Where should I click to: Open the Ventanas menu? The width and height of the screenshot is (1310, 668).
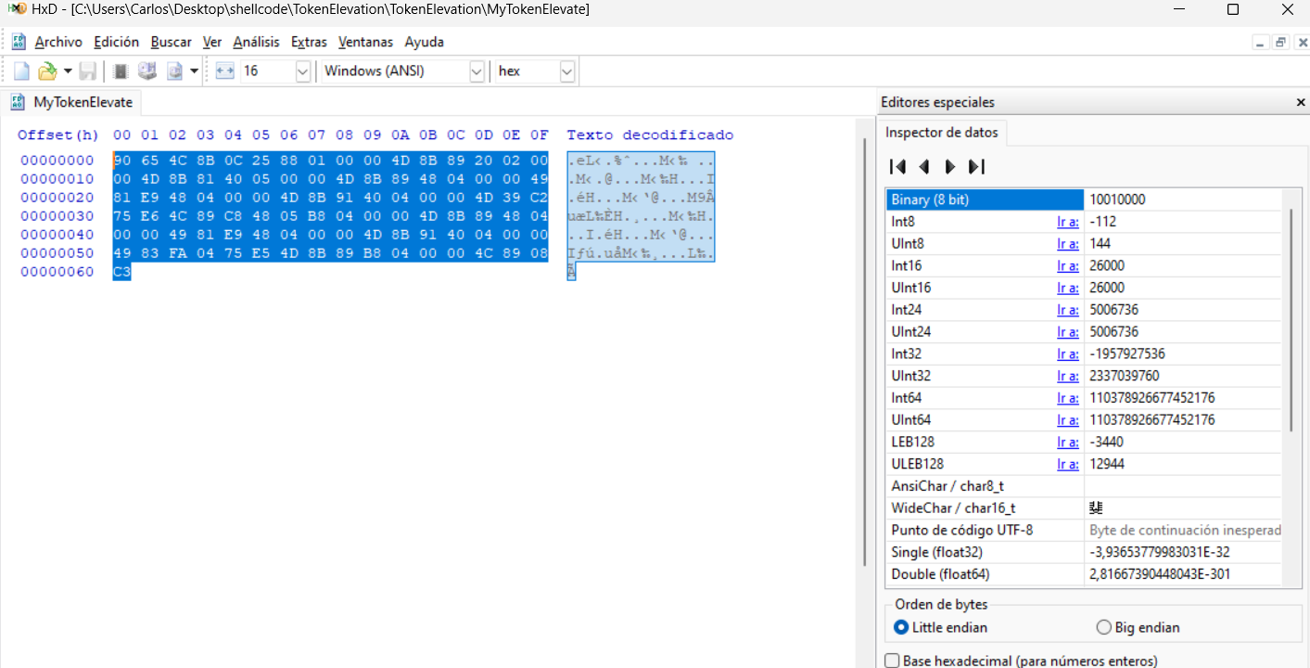tap(365, 43)
